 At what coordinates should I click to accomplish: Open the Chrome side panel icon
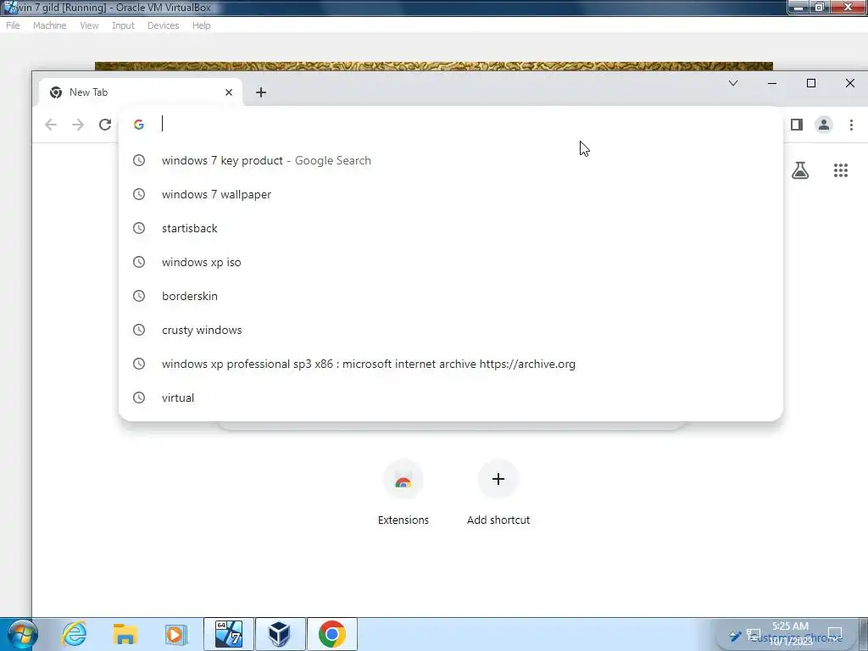pyautogui.click(x=797, y=125)
